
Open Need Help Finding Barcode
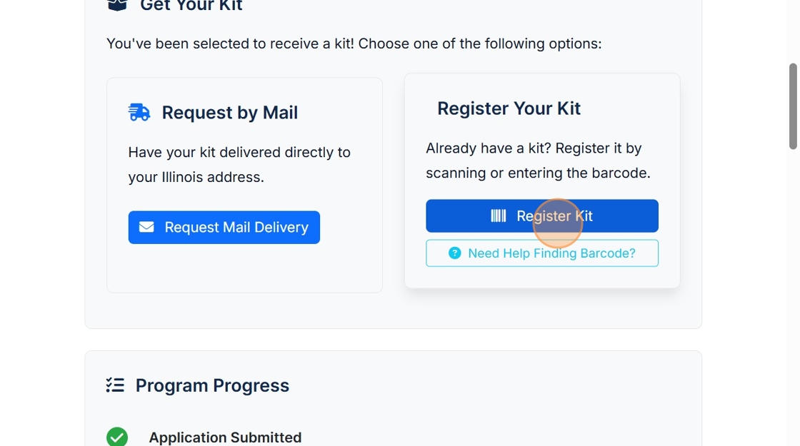click(x=542, y=253)
